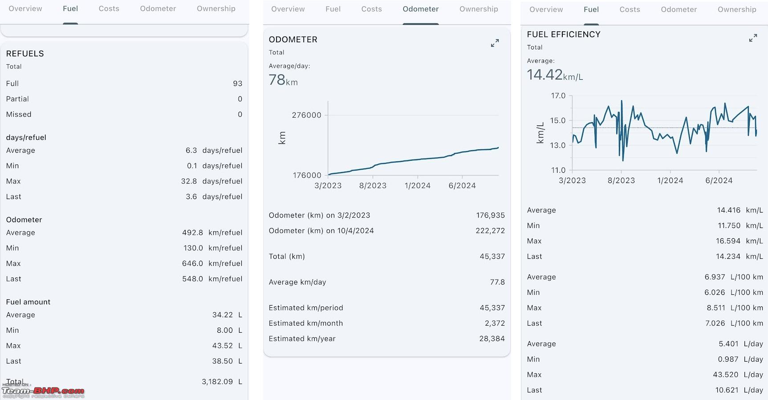Click the 6.3 days/refuel average value
This screenshot has height=400, width=768.
214,150
